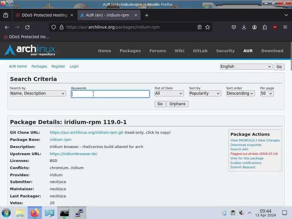Click the AUR Home link
The width and height of the screenshot is (292, 219).
(x=18, y=66)
